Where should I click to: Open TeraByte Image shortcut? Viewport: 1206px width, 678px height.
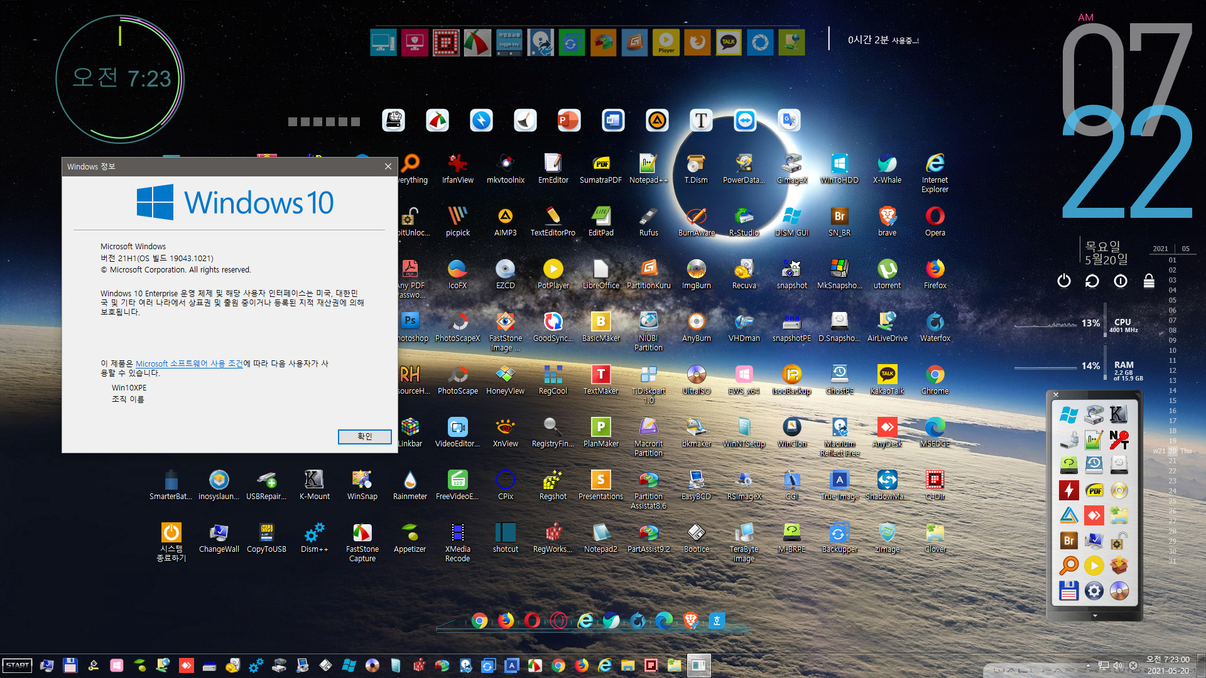click(x=744, y=542)
